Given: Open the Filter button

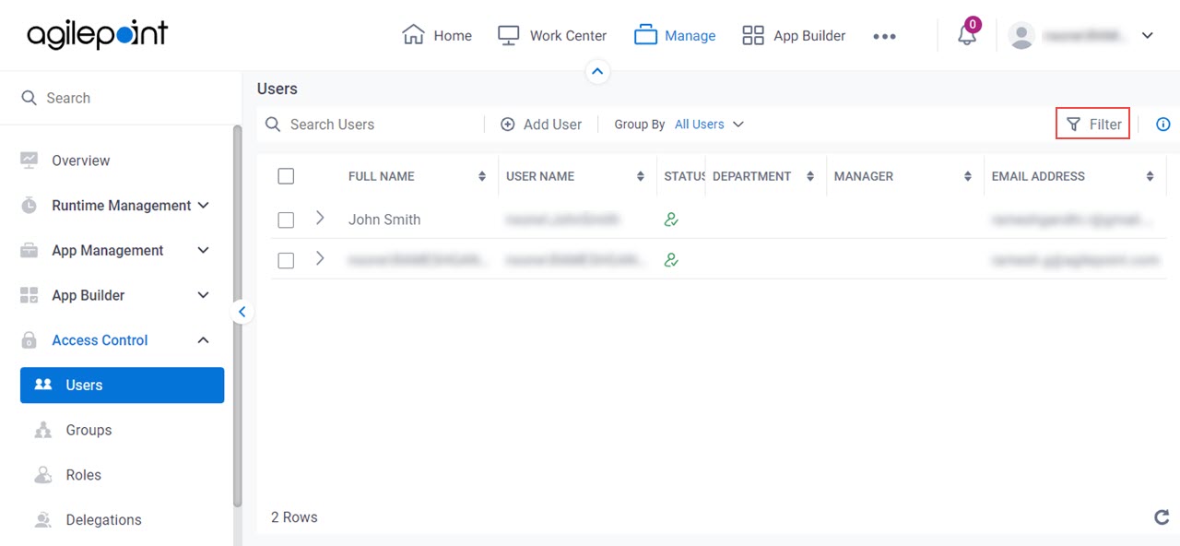Looking at the screenshot, I should pyautogui.click(x=1092, y=124).
